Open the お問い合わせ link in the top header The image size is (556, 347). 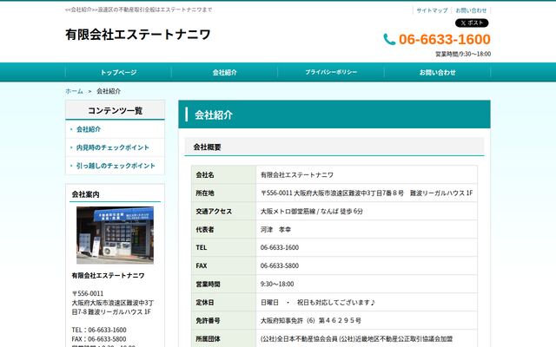click(x=471, y=10)
